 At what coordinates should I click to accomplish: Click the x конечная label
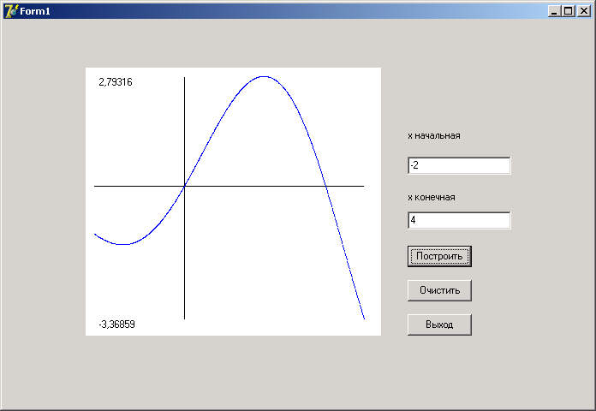pos(432,197)
